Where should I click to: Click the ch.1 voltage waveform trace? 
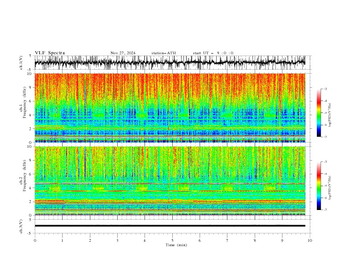pyautogui.click(x=170, y=63)
